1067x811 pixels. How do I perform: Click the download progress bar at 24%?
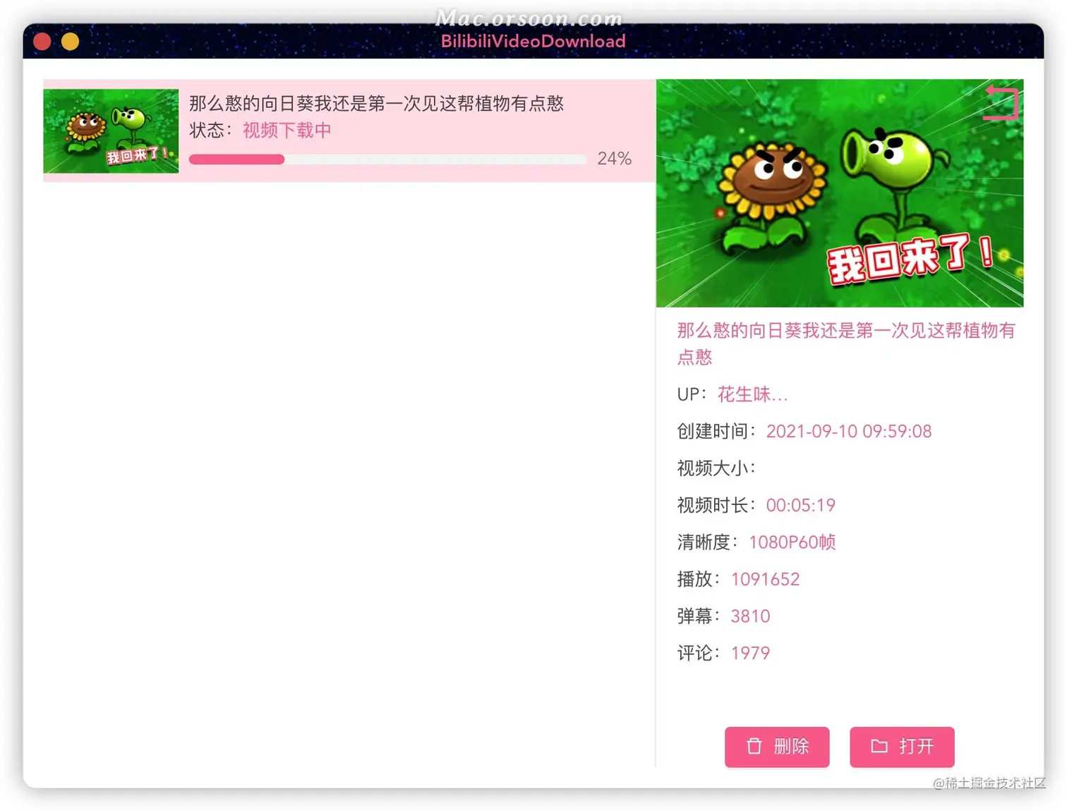click(x=387, y=159)
